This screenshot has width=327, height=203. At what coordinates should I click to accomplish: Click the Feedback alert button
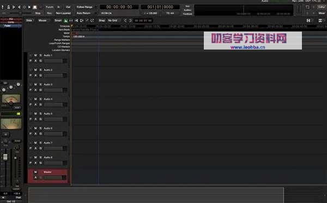(x=187, y=14)
